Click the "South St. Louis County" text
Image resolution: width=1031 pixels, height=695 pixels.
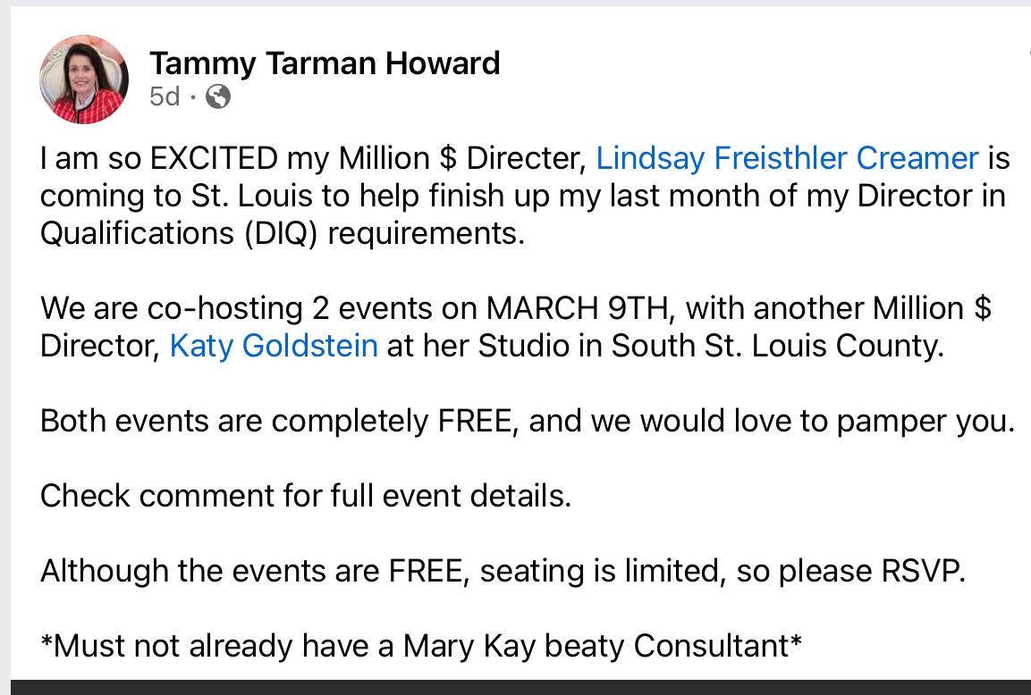click(776, 346)
